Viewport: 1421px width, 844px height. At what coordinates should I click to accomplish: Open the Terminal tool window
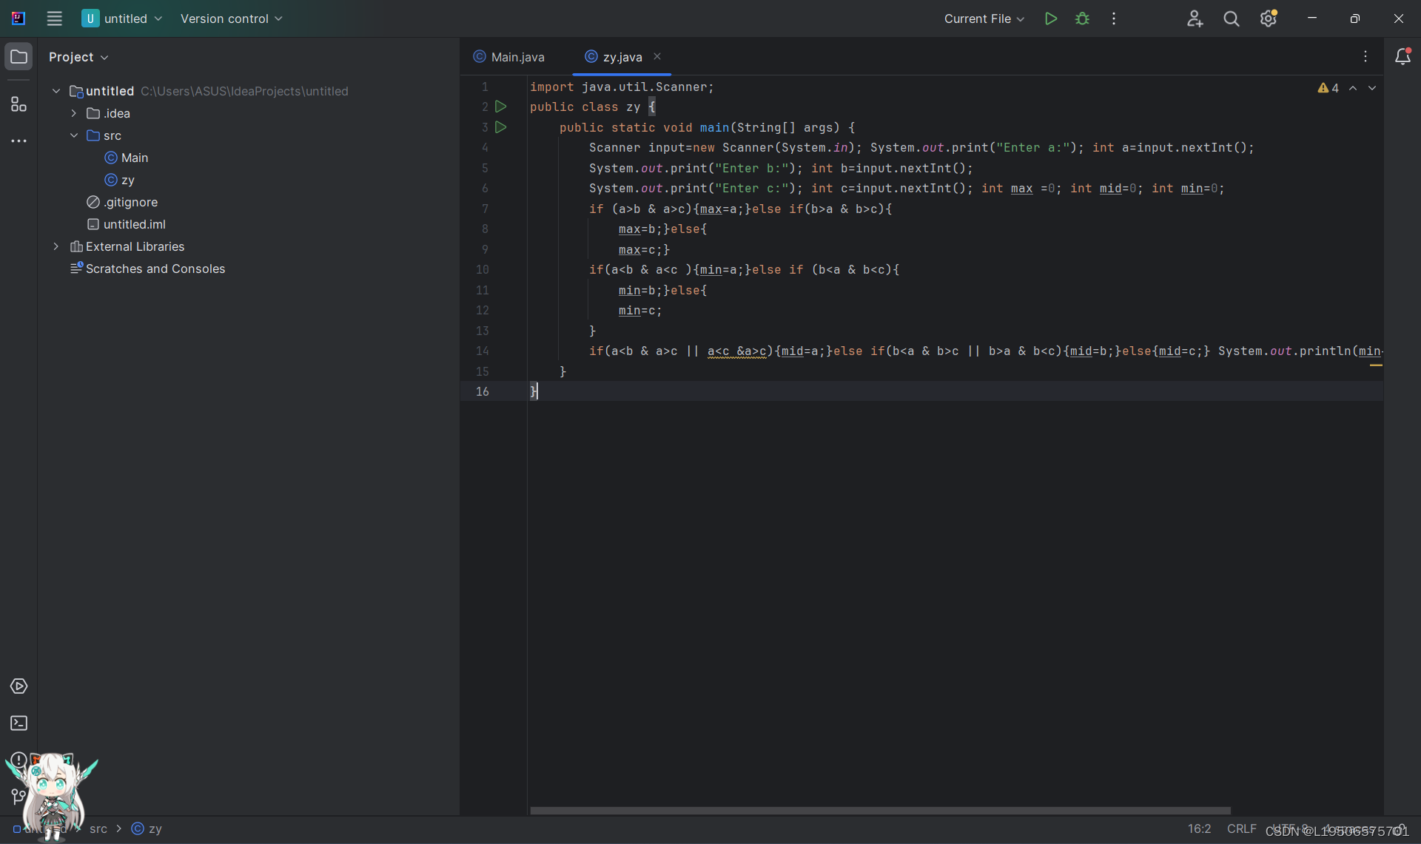pos(19,723)
